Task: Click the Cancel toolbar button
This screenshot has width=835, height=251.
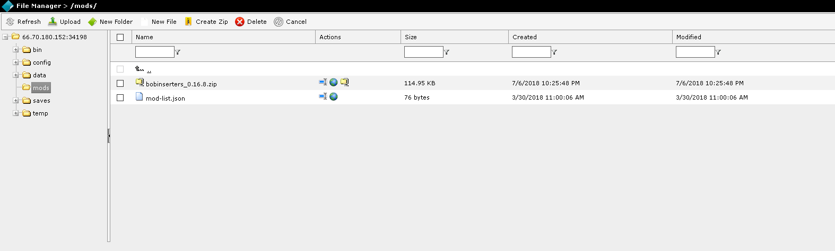Action: tap(290, 22)
